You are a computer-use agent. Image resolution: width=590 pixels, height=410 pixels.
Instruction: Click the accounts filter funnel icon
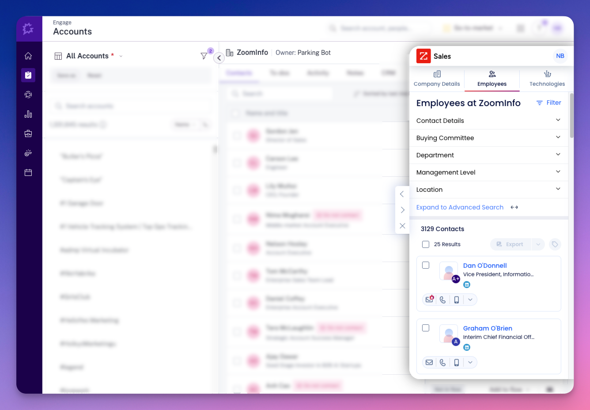[204, 56]
